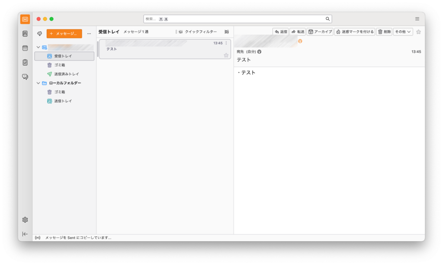Open the Chat space

pos(25,77)
